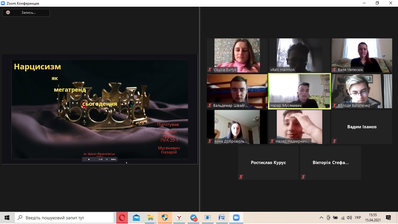The height and width of the screenshot is (224, 398).
Task: Click the "Вийти" exit button on the slideshow bar
Action: 113,159
